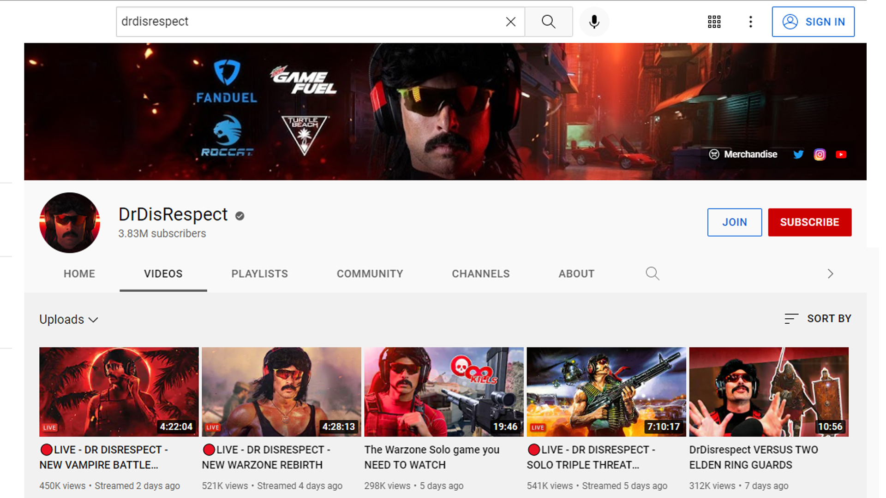This screenshot has height=498, width=886.
Task: Clear the search box with the X icon
Action: (510, 22)
